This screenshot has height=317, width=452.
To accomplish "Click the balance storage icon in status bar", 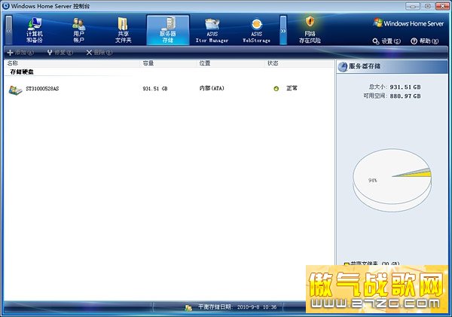I will (188, 308).
